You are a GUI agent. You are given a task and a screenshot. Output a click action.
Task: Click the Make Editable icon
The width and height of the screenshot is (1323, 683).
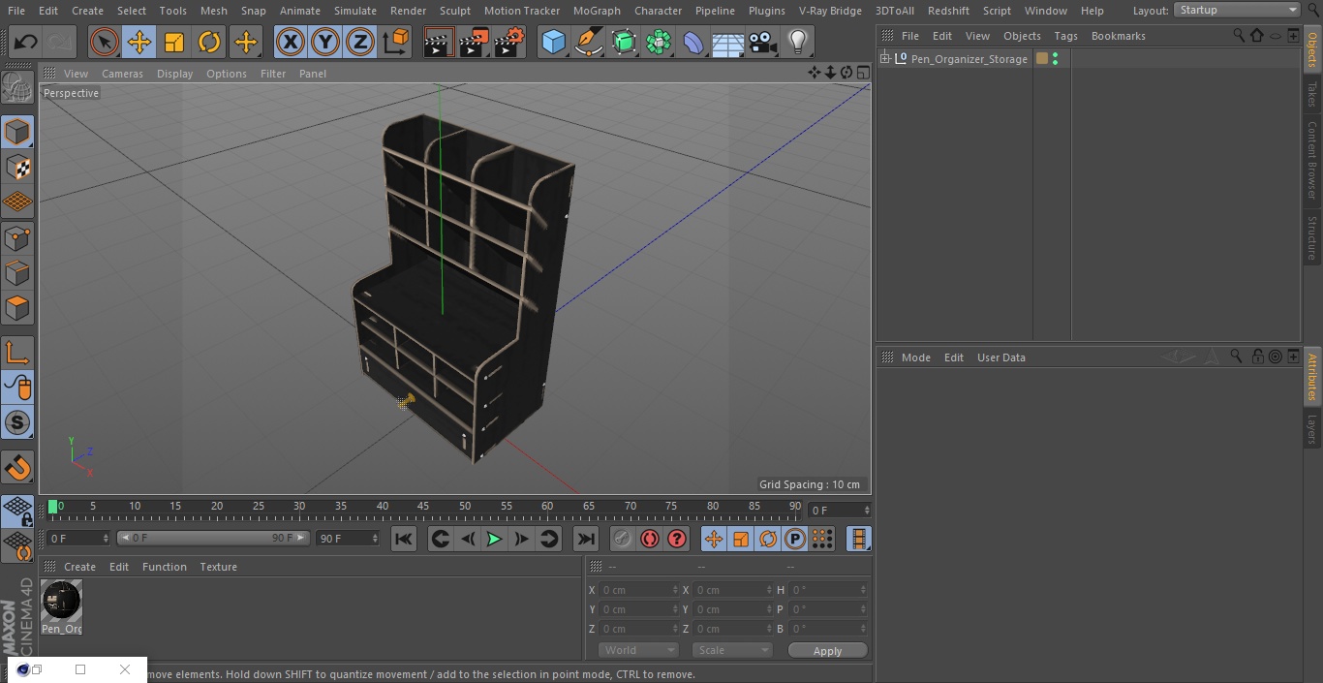tap(17, 88)
